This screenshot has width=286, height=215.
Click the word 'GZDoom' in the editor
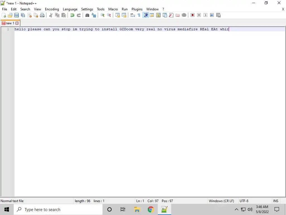coord(126,29)
